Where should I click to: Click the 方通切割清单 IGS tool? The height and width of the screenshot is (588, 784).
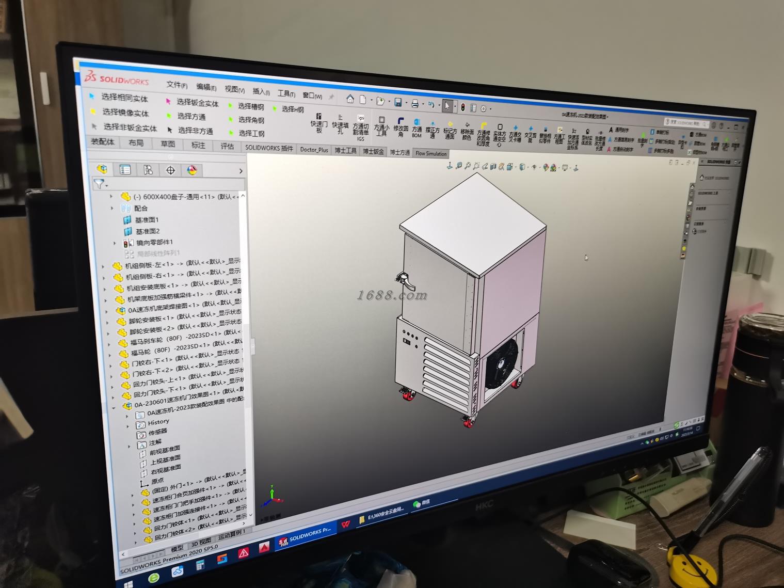[361, 128]
